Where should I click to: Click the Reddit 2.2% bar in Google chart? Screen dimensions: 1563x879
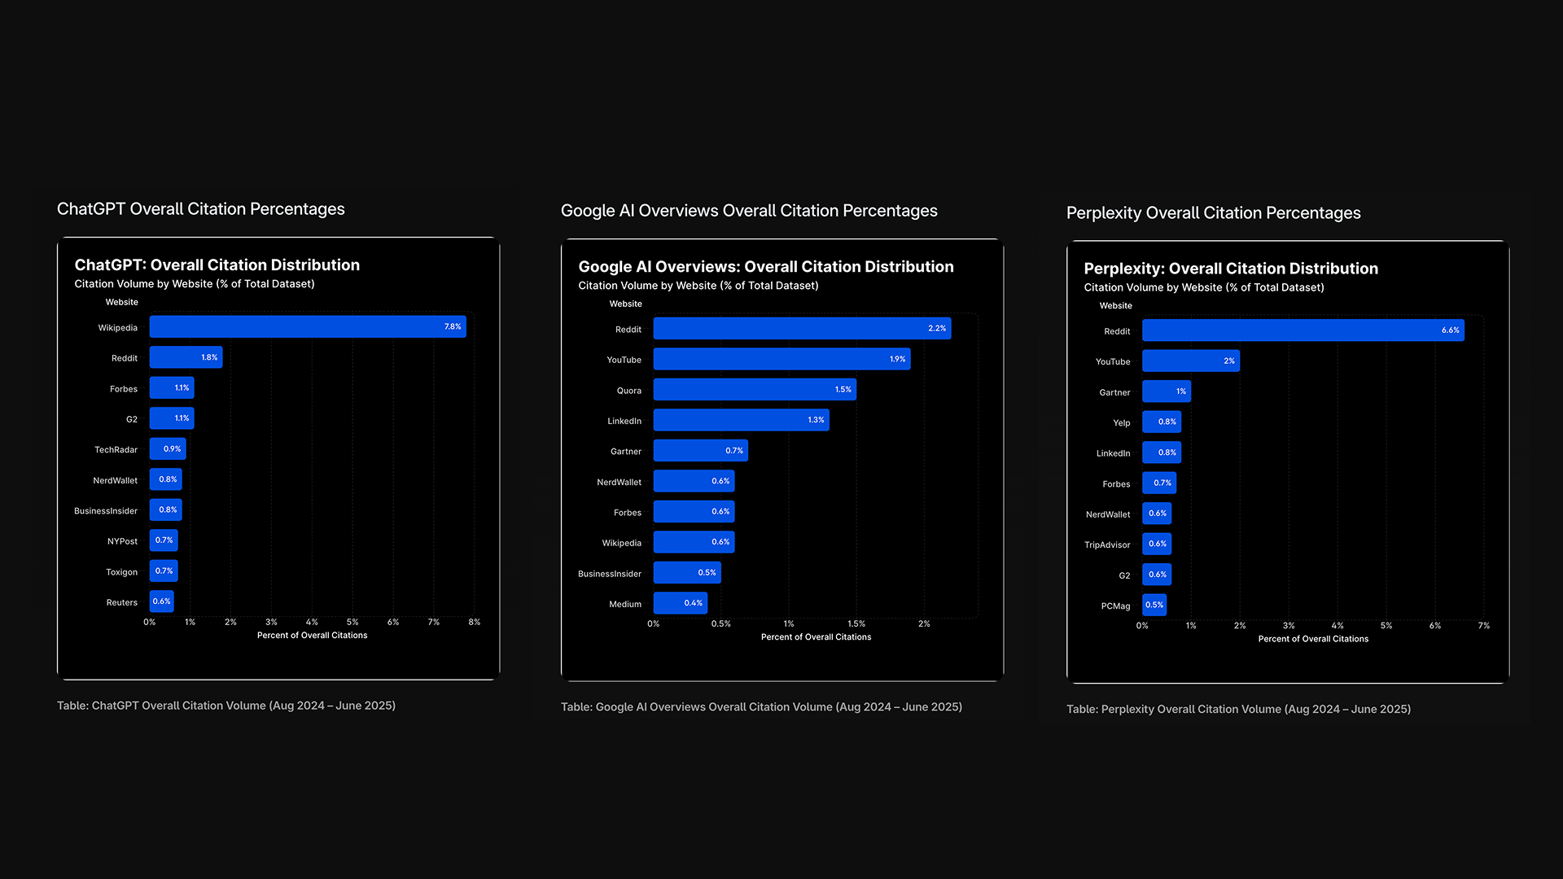[803, 329]
